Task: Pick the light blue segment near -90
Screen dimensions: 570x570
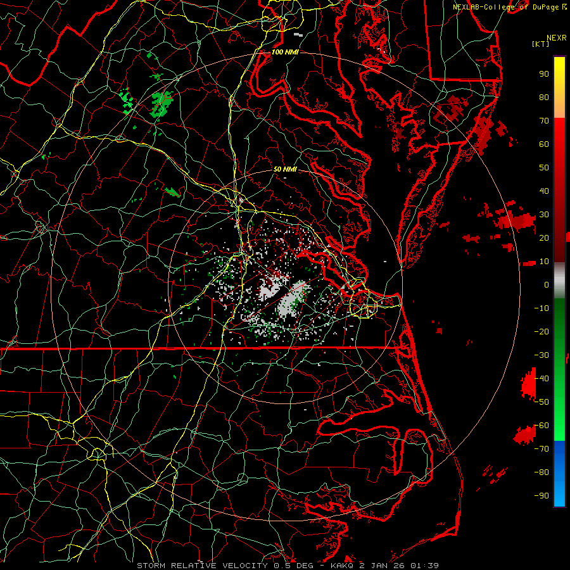Action: (x=559, y=495)
